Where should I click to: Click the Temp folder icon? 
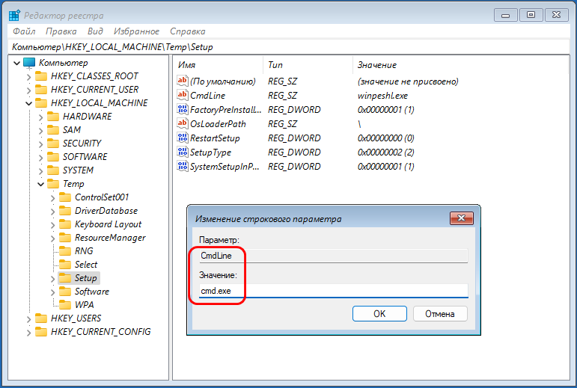pos(53,184)
